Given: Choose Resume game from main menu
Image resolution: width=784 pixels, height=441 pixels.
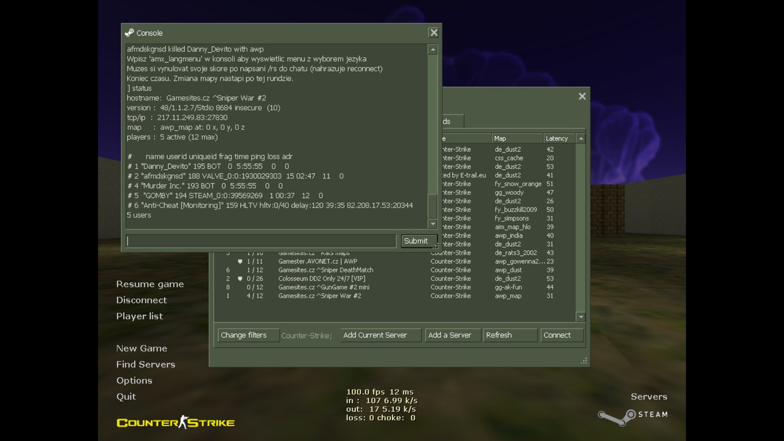Looking at the screenshot, I should (x=150, y=284).
